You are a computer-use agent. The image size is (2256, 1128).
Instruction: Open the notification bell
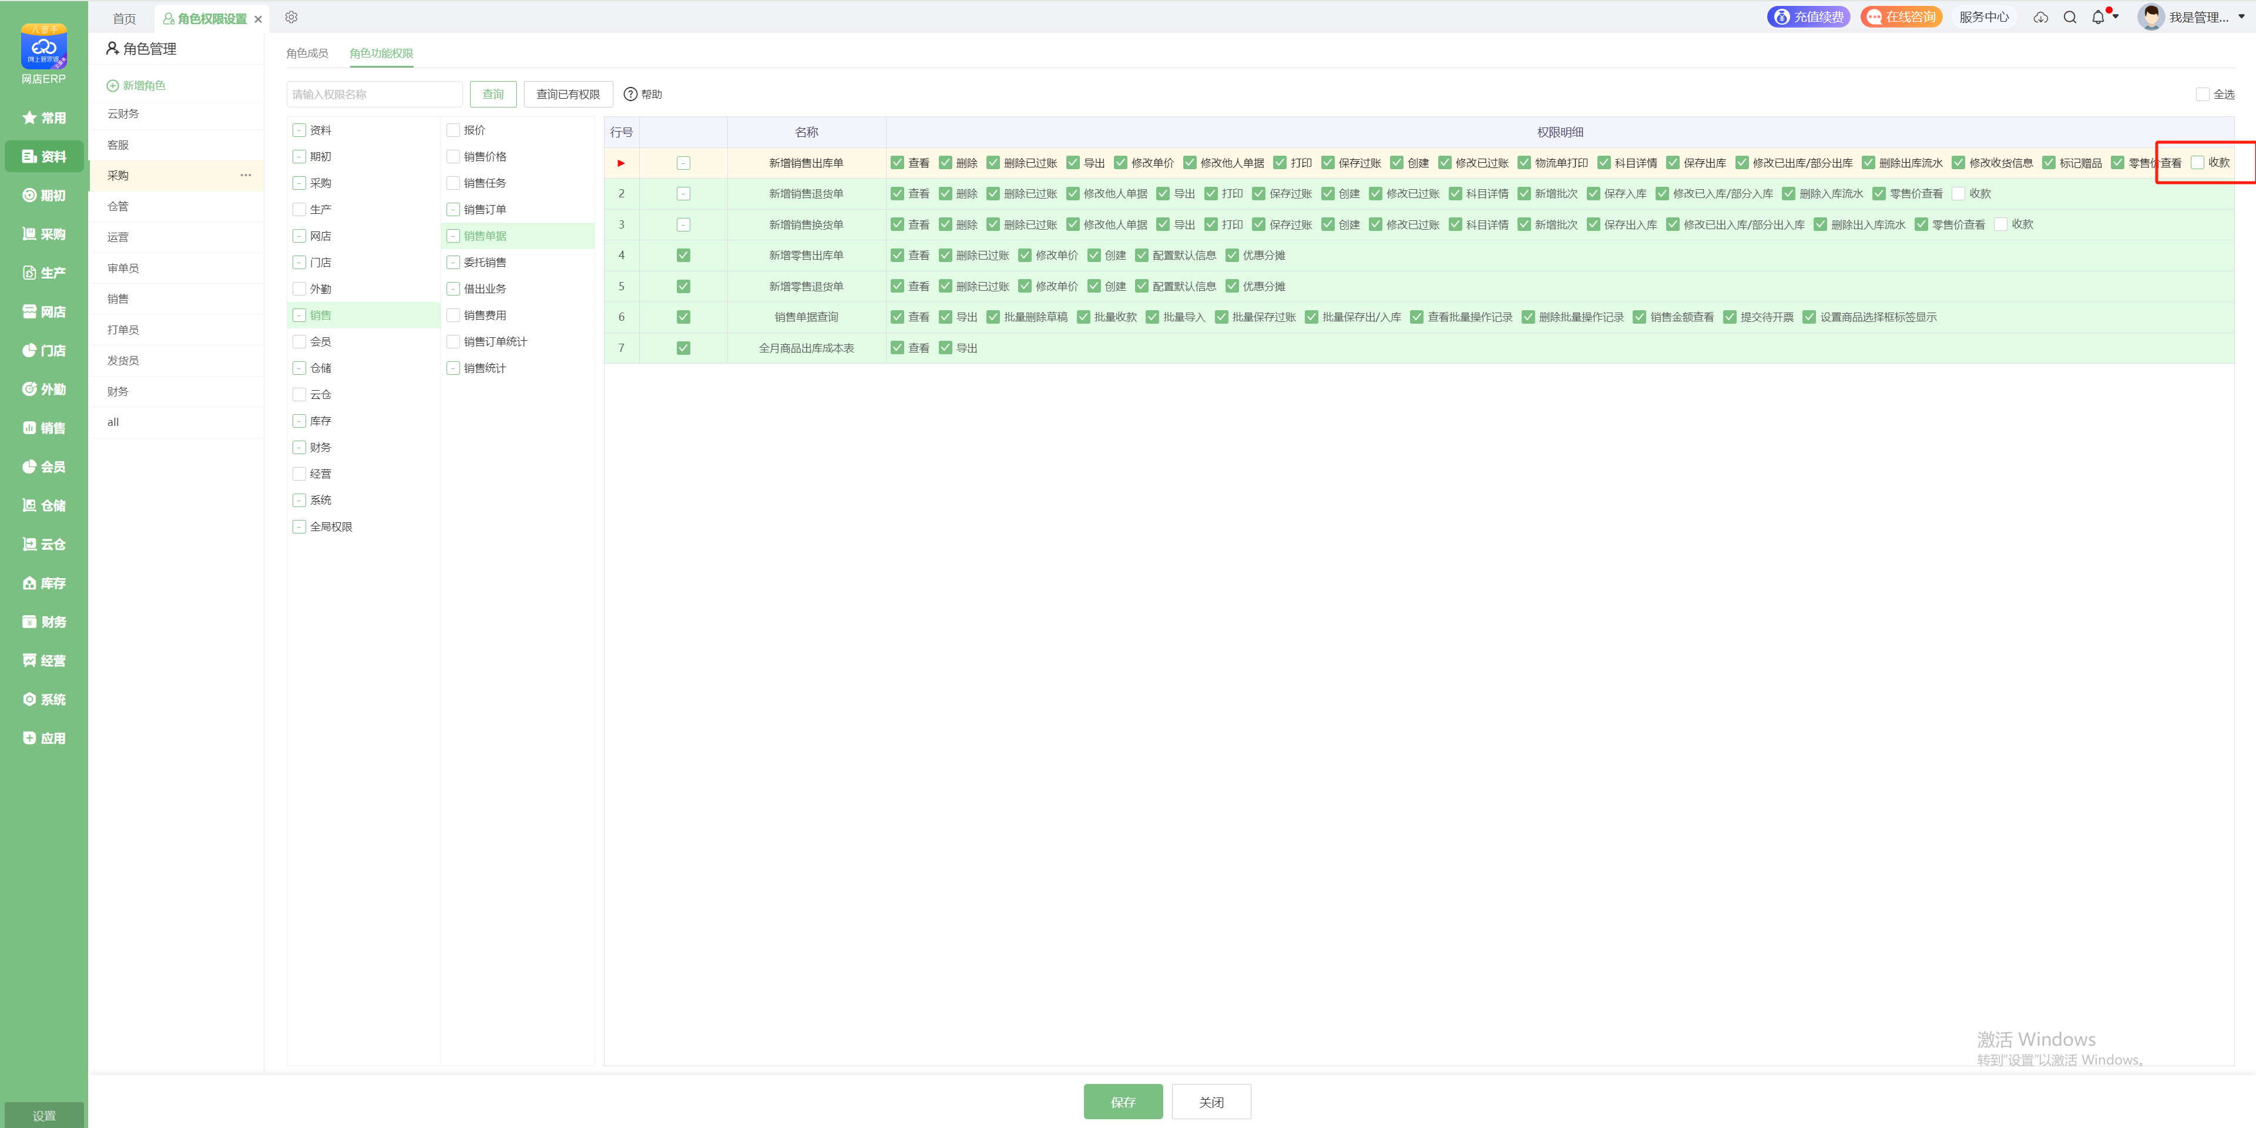click(x=2099, y=18)
